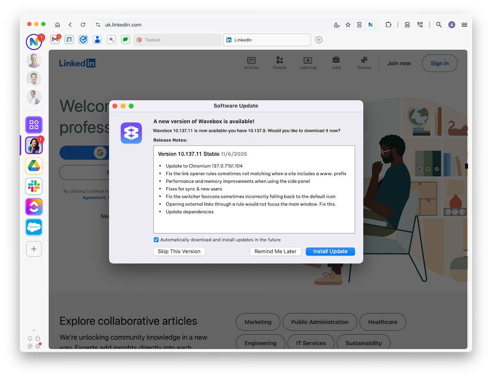Open the phone call icon in the toolbar
492x378 pixels.
point(420,25)
